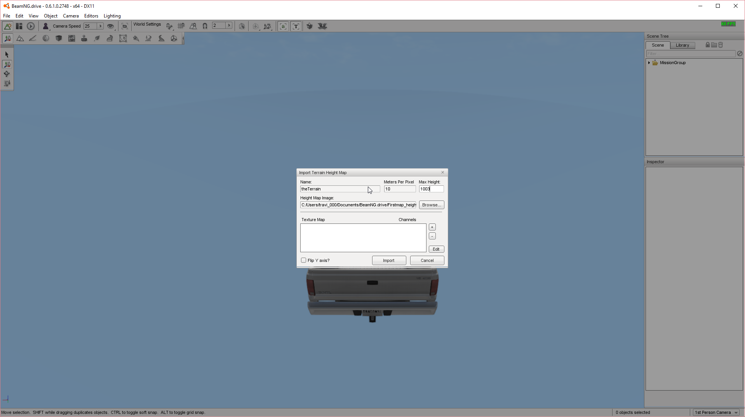Open the Datablock Editor DATA icon
This screenshot has height=417, width=745.
coord(71,38)
